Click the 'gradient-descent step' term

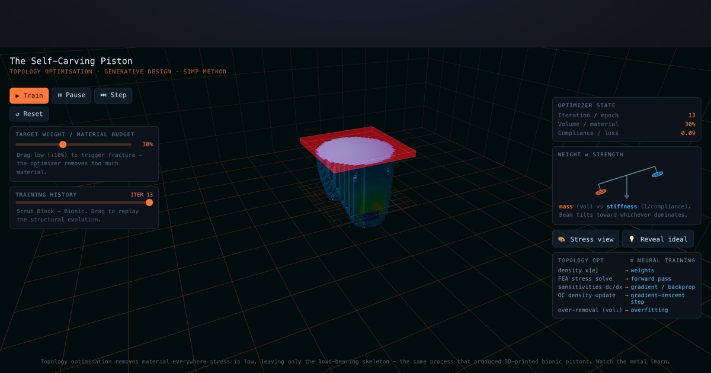(658, 298)
